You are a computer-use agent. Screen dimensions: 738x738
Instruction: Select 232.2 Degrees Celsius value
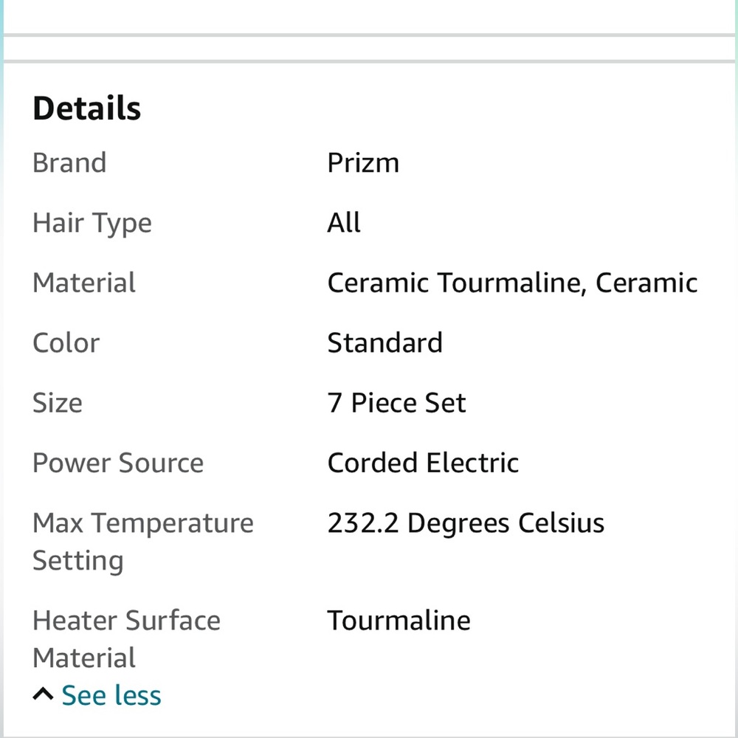pos(466,523)
